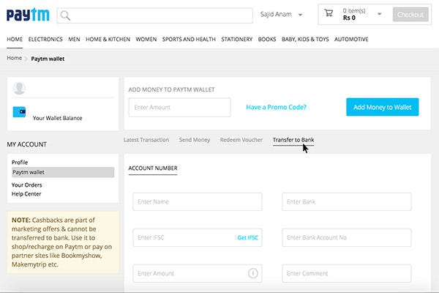Click the ADD MONEY TO PAYTM WALLET heading

coord(171,89)
